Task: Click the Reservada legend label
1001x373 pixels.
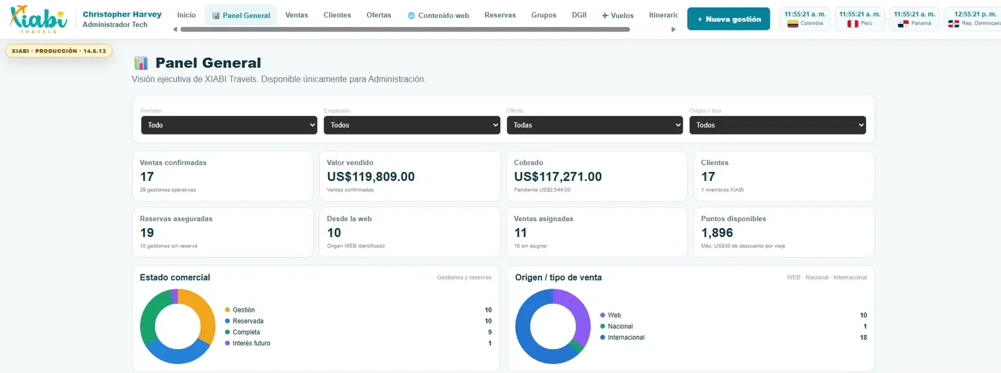Action: 248,321
